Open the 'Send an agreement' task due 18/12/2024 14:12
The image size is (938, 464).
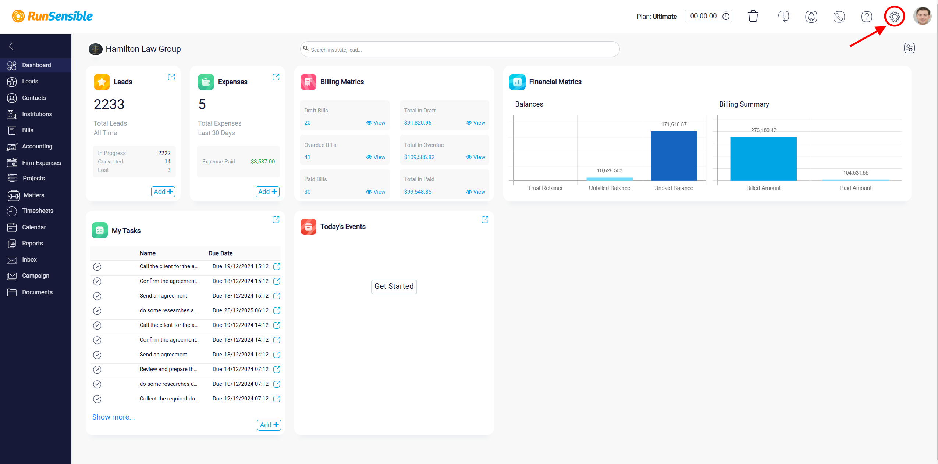click(x=277, y=355)
